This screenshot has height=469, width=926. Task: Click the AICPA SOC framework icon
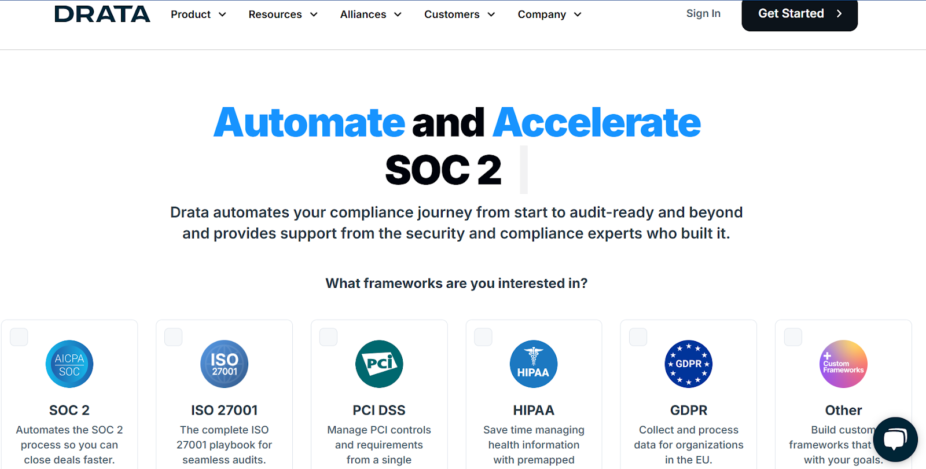(x=69, y=364)
